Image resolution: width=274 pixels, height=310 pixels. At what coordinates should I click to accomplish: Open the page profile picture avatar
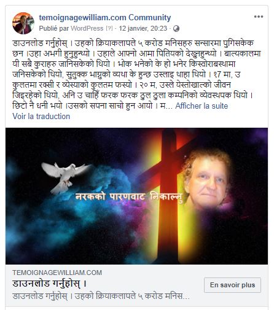(x=23, y=23)
